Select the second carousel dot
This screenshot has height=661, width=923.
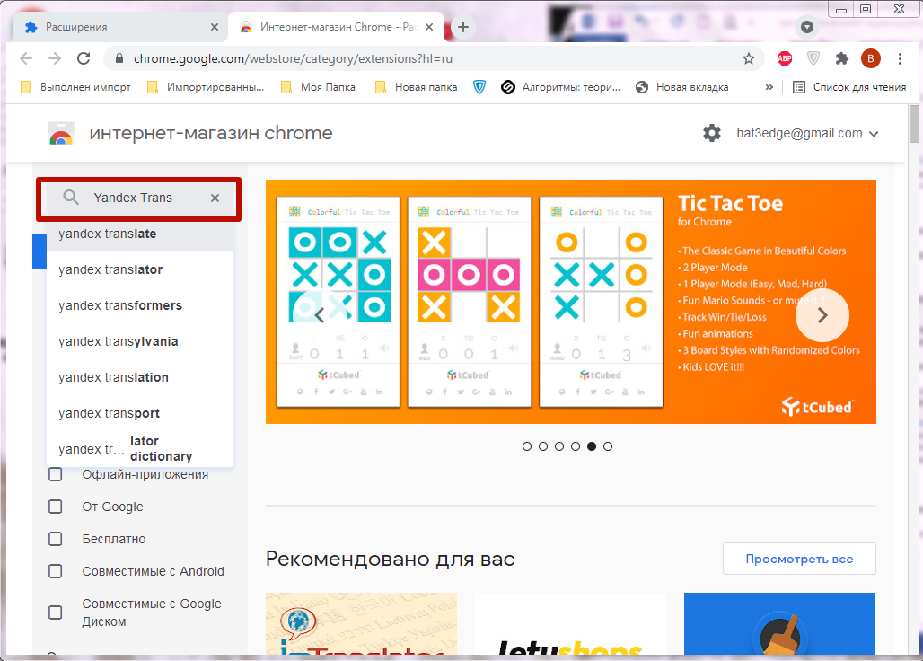pos(543,446)
